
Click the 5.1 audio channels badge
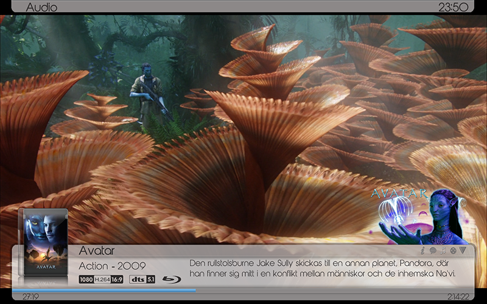pyautogui.click(x=150, y=280)
